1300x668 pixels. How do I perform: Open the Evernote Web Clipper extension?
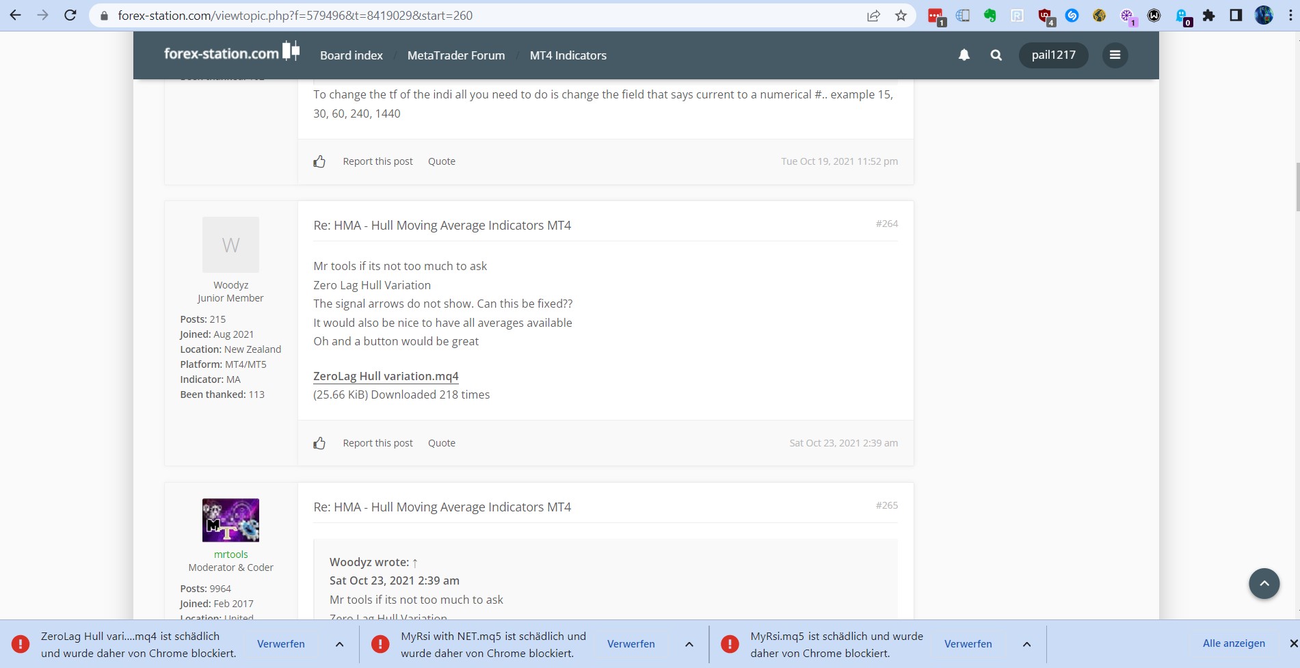(x=990, y=16)
